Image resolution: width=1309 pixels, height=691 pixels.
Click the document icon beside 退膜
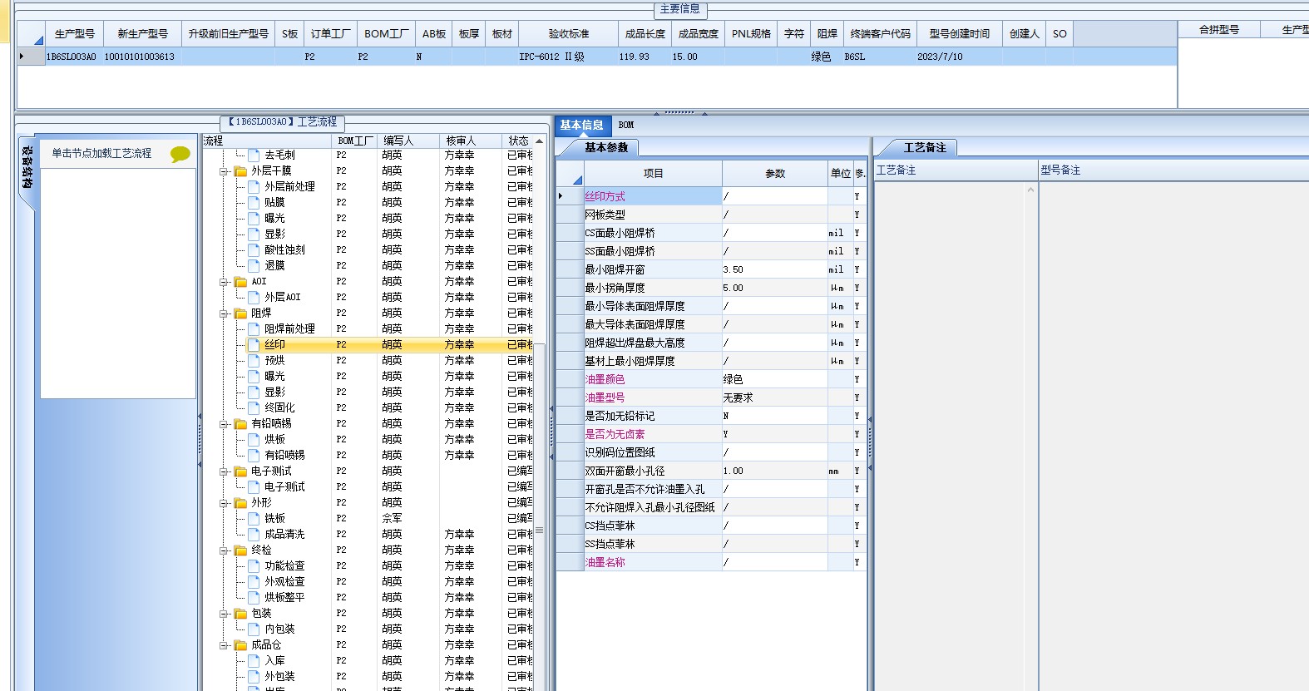pos(254,265)
